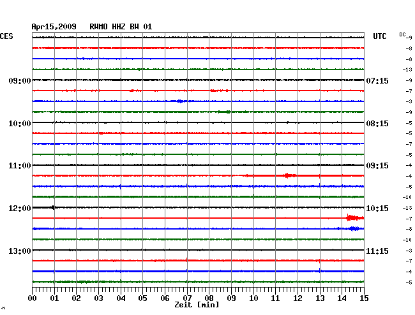
Task: Click the "CES" header label
Action: click(6, 36)
